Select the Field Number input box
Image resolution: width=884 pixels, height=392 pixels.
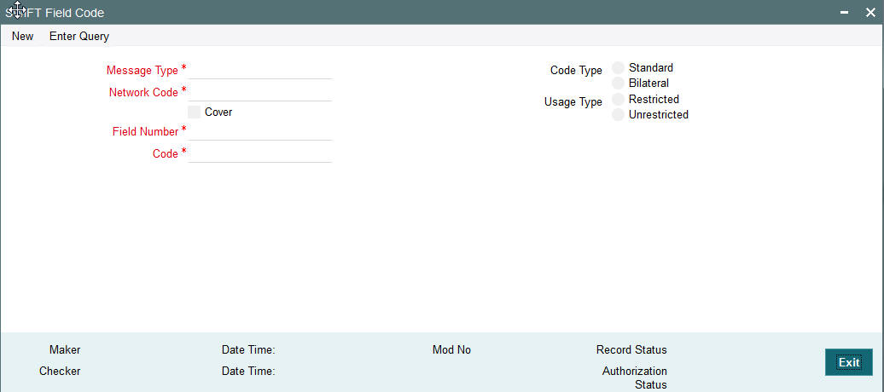click(x=260, y=132)
